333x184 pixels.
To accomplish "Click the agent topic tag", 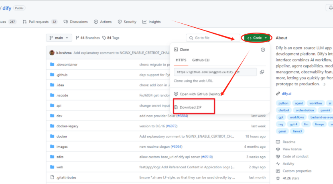I will (298, 103).
